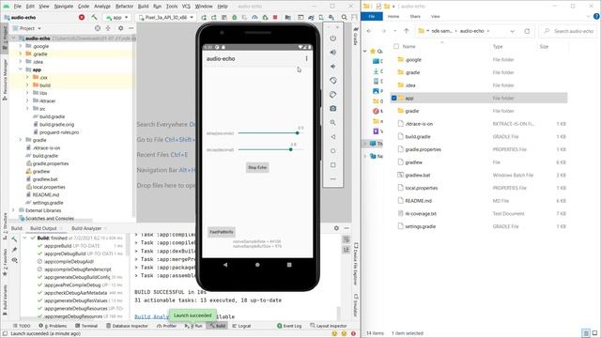Open Search Everywhere magnifier in Android Studio
This screenshot has height=338, width=601.
point(345,17)
